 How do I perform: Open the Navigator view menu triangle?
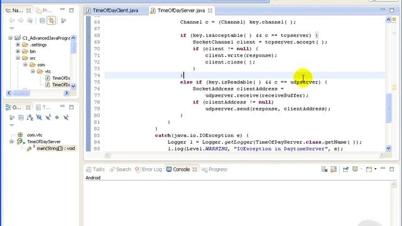coord(12,28)
